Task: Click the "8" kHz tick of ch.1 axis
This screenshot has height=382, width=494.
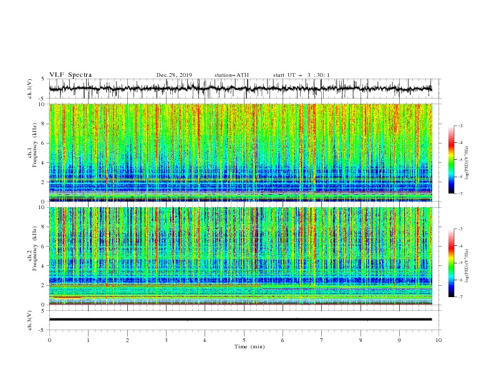Action: pos(44,124)
